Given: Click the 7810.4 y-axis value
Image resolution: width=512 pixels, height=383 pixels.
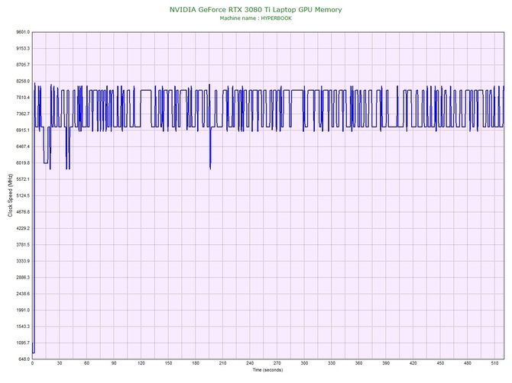Looking at the screenshot, I should [x=23, y=98].
